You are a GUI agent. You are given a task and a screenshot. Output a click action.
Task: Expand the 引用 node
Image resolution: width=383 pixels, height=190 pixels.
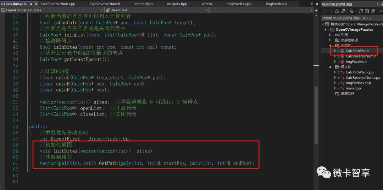pos(330,35)
